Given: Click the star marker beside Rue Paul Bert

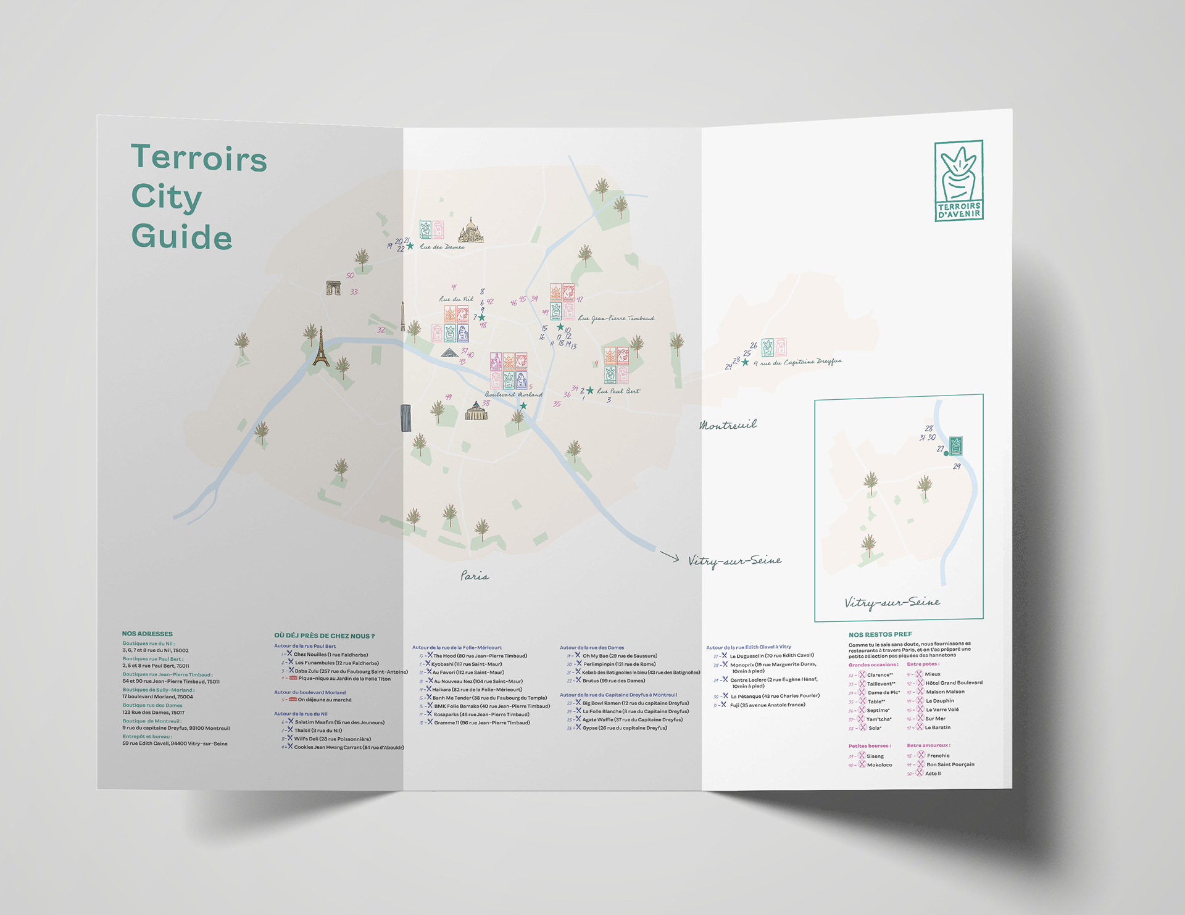Looking at the screenshot, I should click(590, 391).
